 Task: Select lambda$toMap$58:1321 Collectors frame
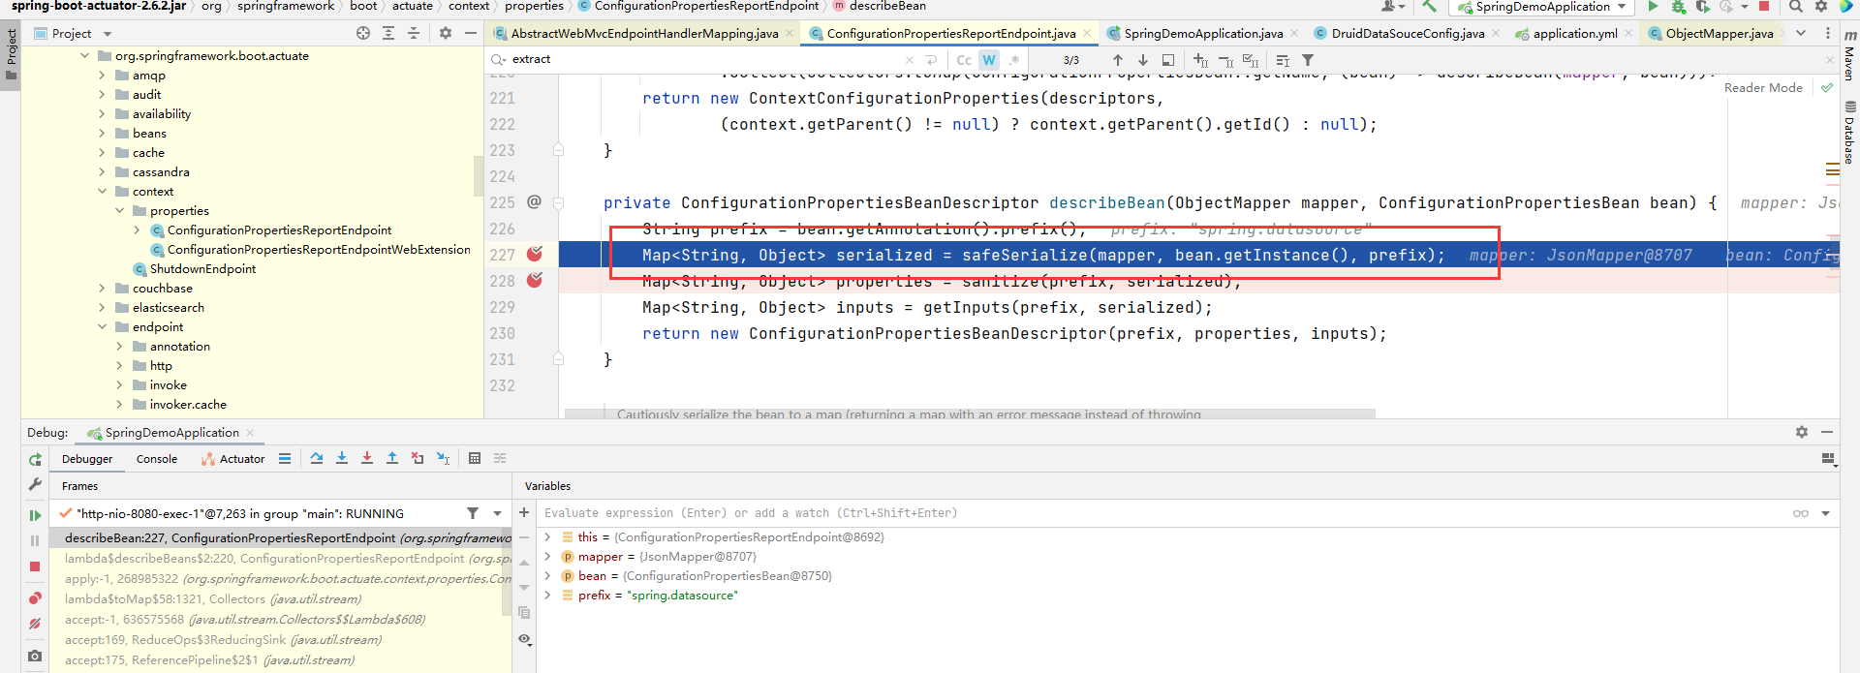[x=213, y=598]
